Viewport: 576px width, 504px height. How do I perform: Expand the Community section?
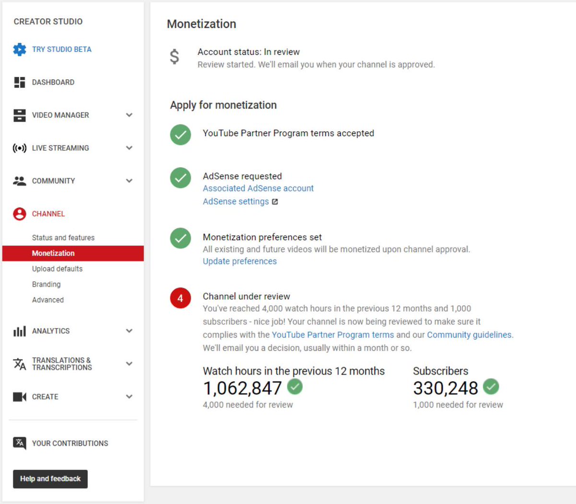(129, 181)
